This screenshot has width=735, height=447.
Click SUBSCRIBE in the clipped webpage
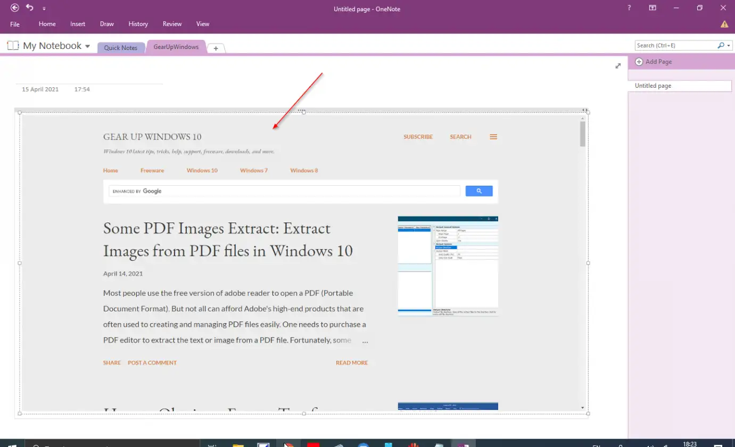pyautogui.click(x=418, y=137)
